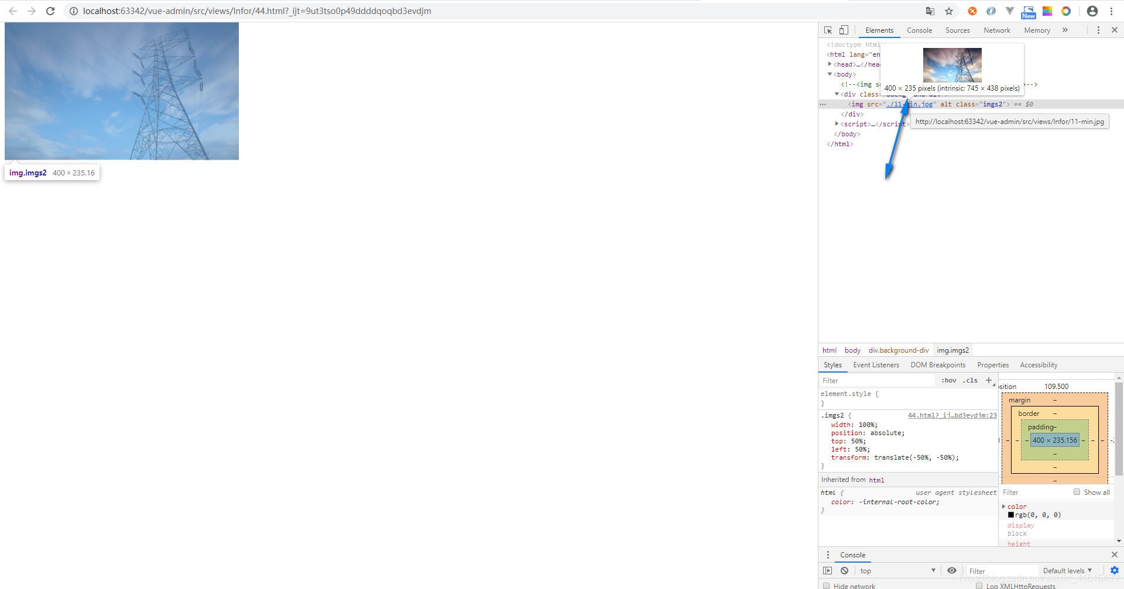Reload the current page
The width and height of the screenshot is (1124, 589).
pyautogui.click(x=50, y=11)
